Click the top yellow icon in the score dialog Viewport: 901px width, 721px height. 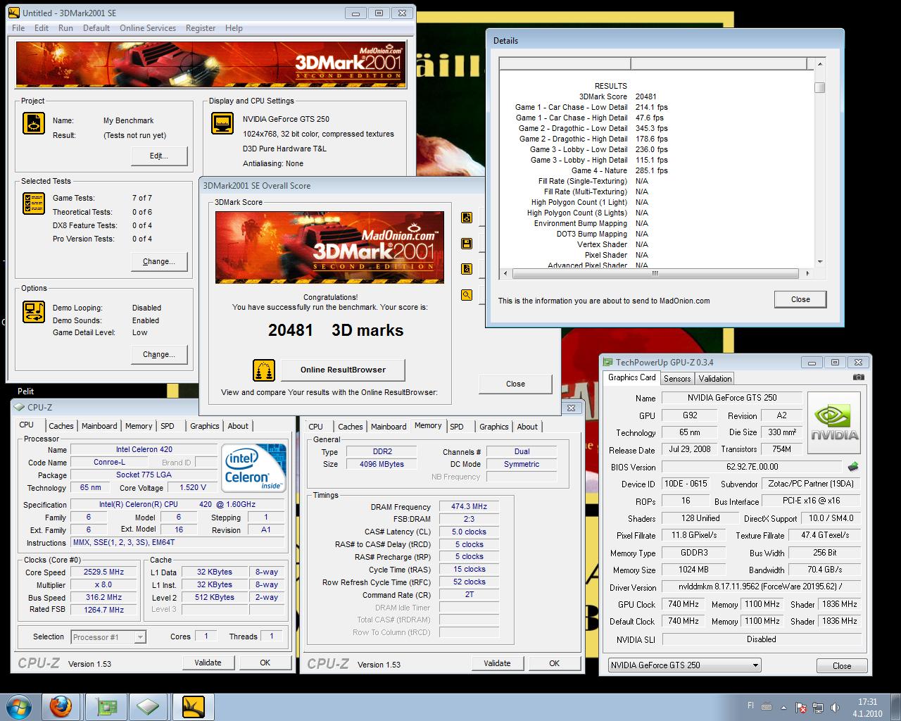pyautogui.click(x=467, y=218)
